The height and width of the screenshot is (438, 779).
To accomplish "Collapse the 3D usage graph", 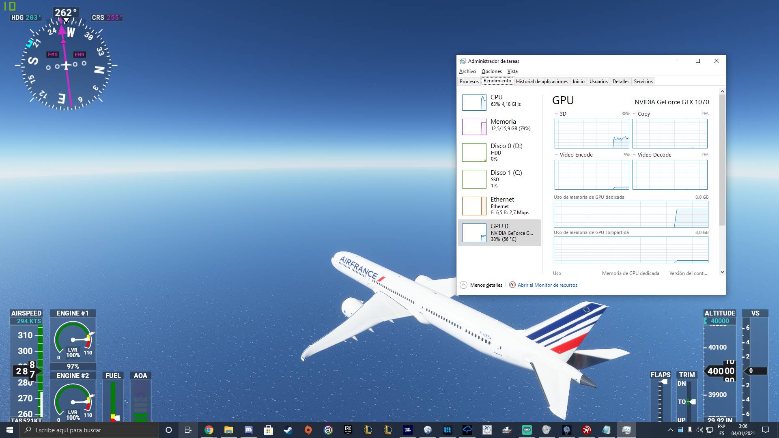I will click(x=556, y=114).
